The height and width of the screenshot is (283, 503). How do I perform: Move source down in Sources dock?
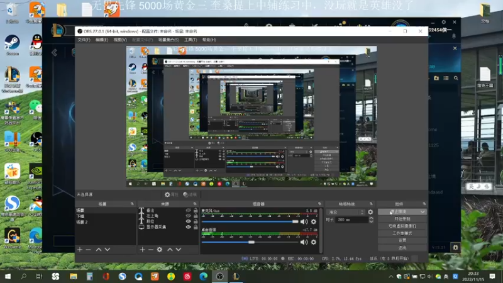click(x=179, y=249)
